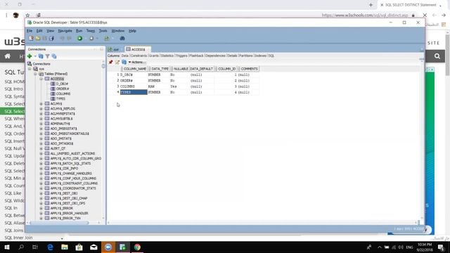The image size is (450, 253).
Task: Collapse the Tables (Filtered) node
Action: click(x=35, y=74)
